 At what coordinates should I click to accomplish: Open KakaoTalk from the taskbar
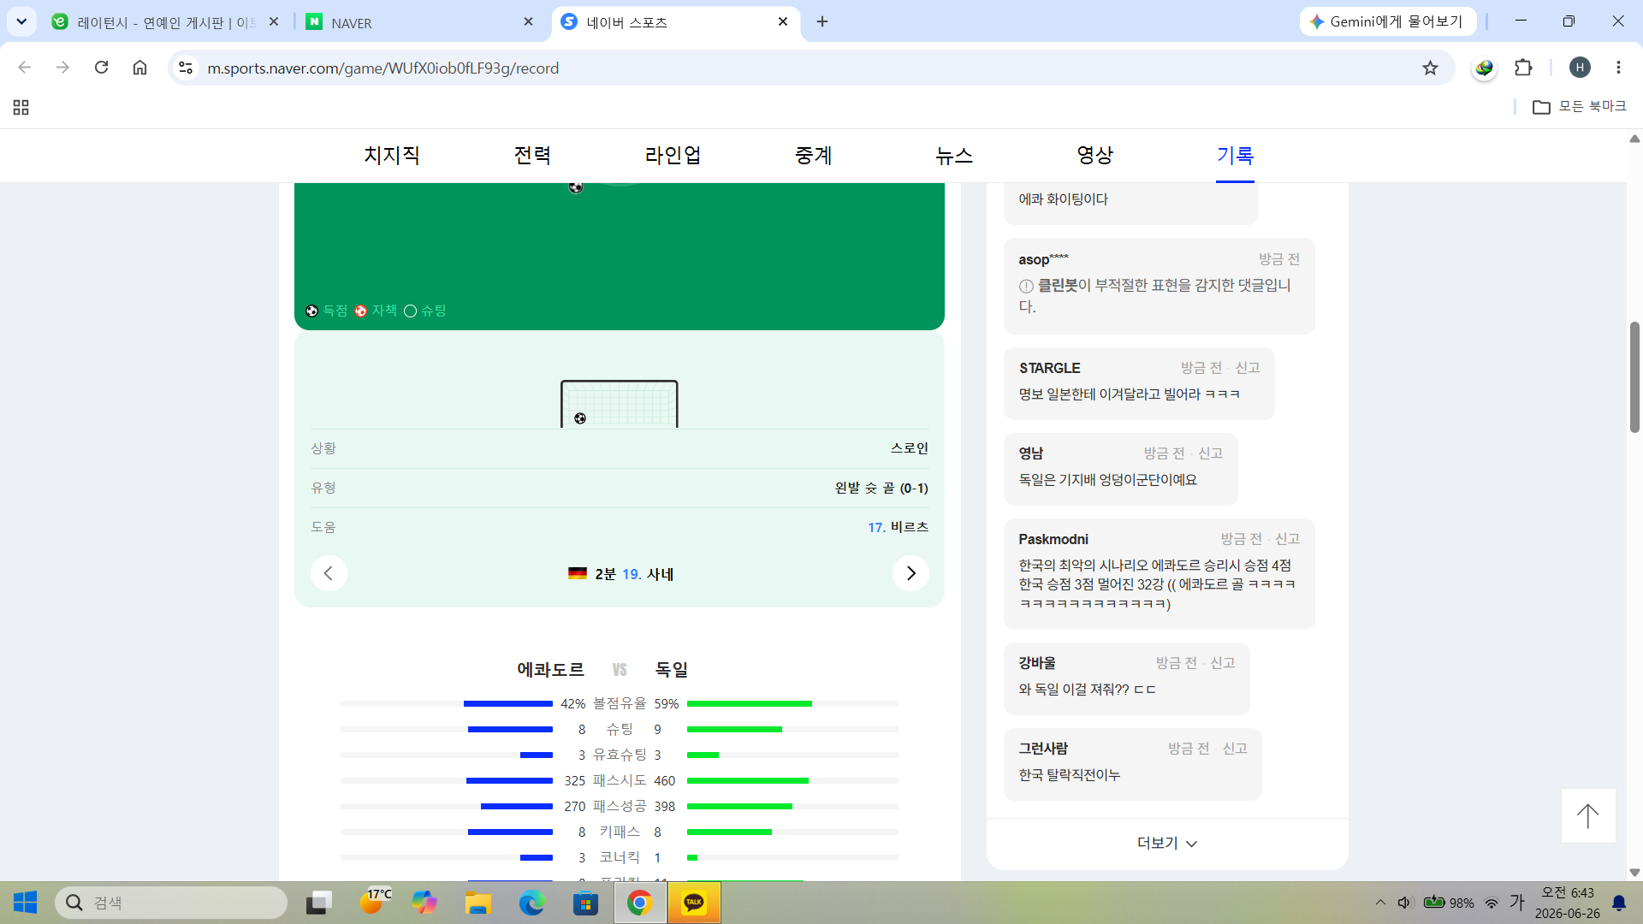pos(694,903)
